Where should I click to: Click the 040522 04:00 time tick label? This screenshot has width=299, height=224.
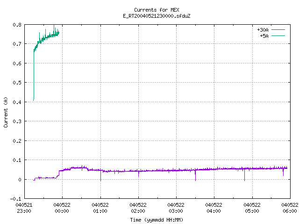pyautogui.click(x=214, y=208)
